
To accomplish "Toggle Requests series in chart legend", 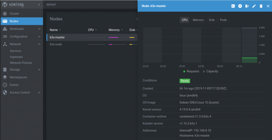I will coord(191,71).
